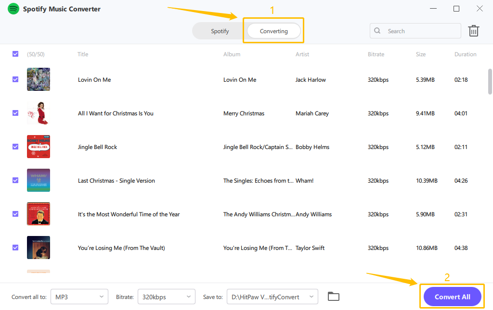Click the Lovin On Me album artwork
The height and width of the screenshot is (310, 493).
[39, 79]
